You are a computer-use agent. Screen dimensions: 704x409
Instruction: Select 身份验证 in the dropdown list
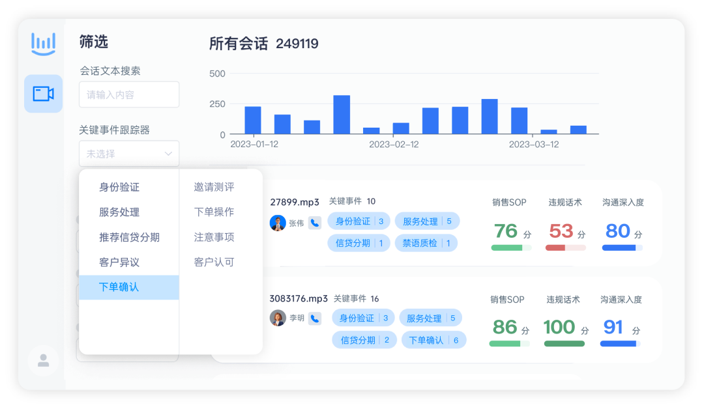pyautogui.click(x=119, y=187)
